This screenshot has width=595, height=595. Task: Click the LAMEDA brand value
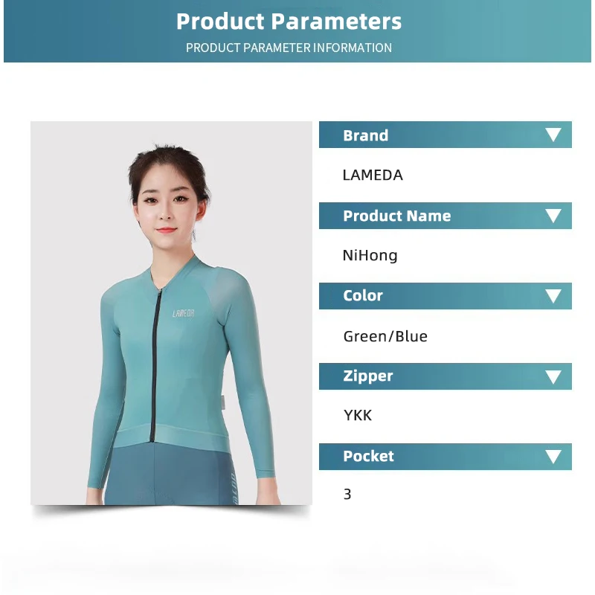pyautogui.click(x=373, y=176)
